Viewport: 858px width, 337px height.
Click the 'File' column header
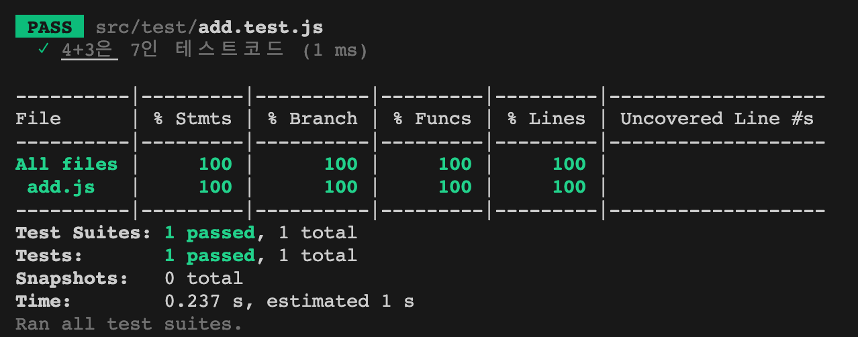(38, 119)
